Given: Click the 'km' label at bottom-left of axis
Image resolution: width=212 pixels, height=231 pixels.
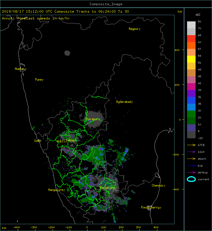Looking at the screenshot, I should [4, 228].
